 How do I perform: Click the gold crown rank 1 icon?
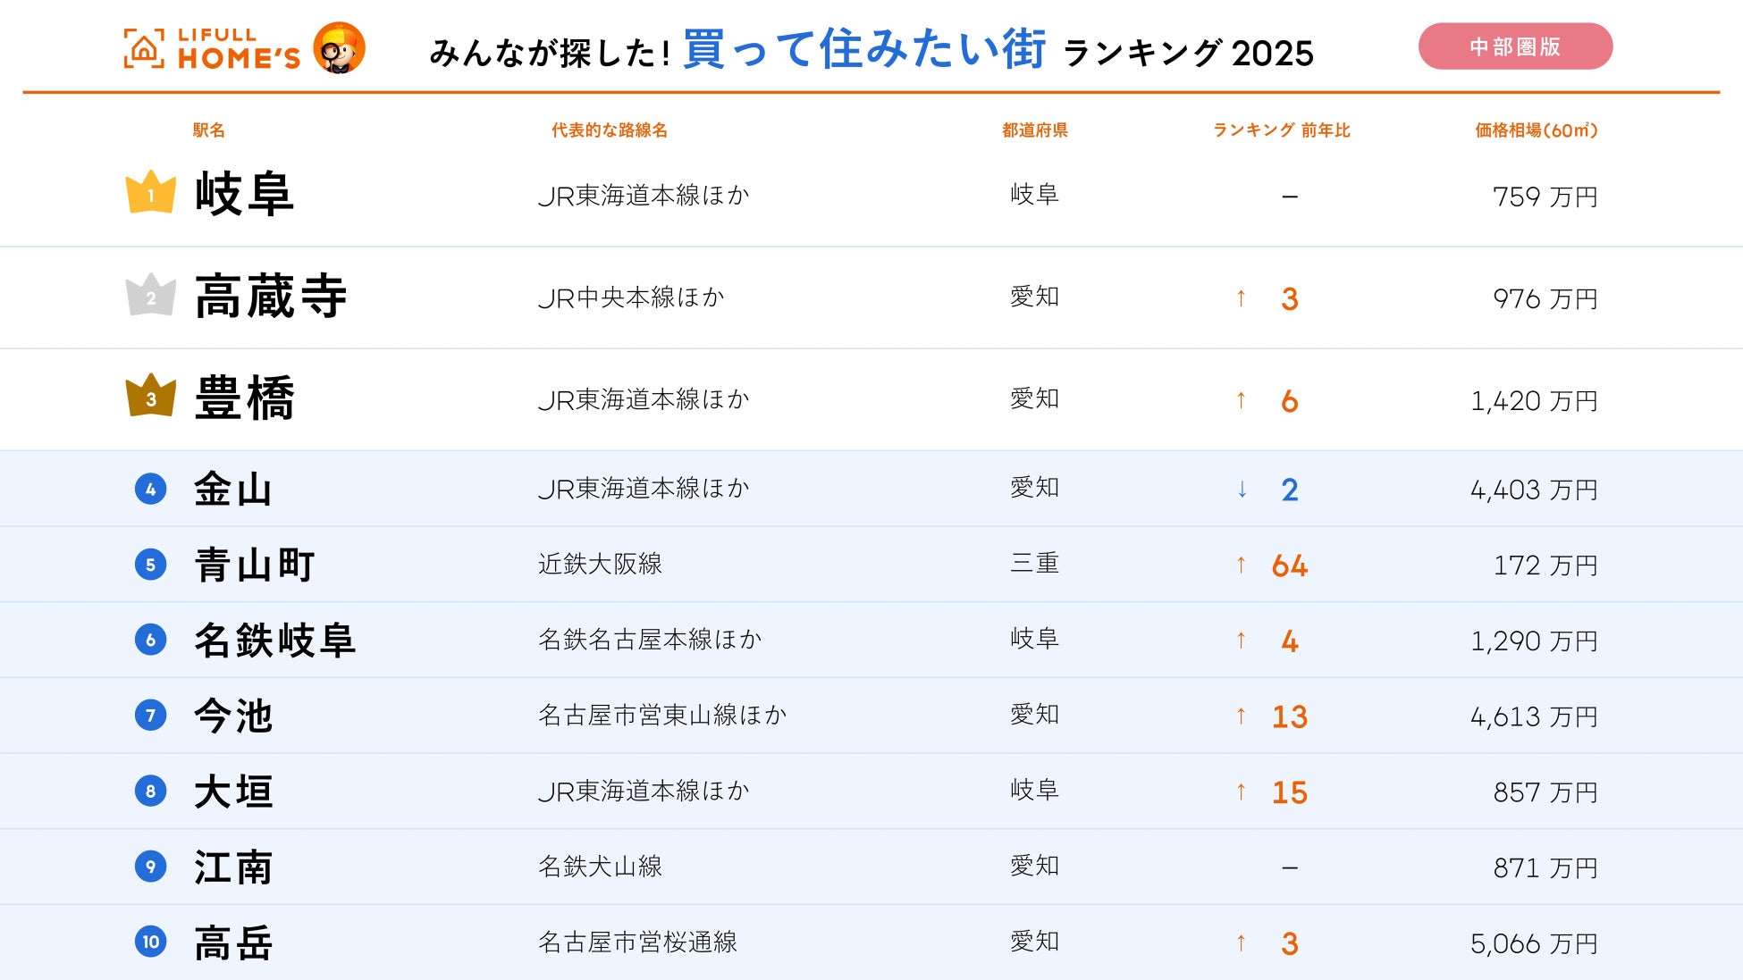click(x=150, y=193)
